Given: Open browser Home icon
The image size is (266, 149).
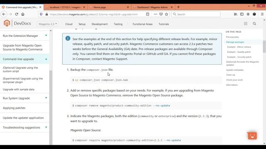Looking at the screenshot, I should (23, 14).
